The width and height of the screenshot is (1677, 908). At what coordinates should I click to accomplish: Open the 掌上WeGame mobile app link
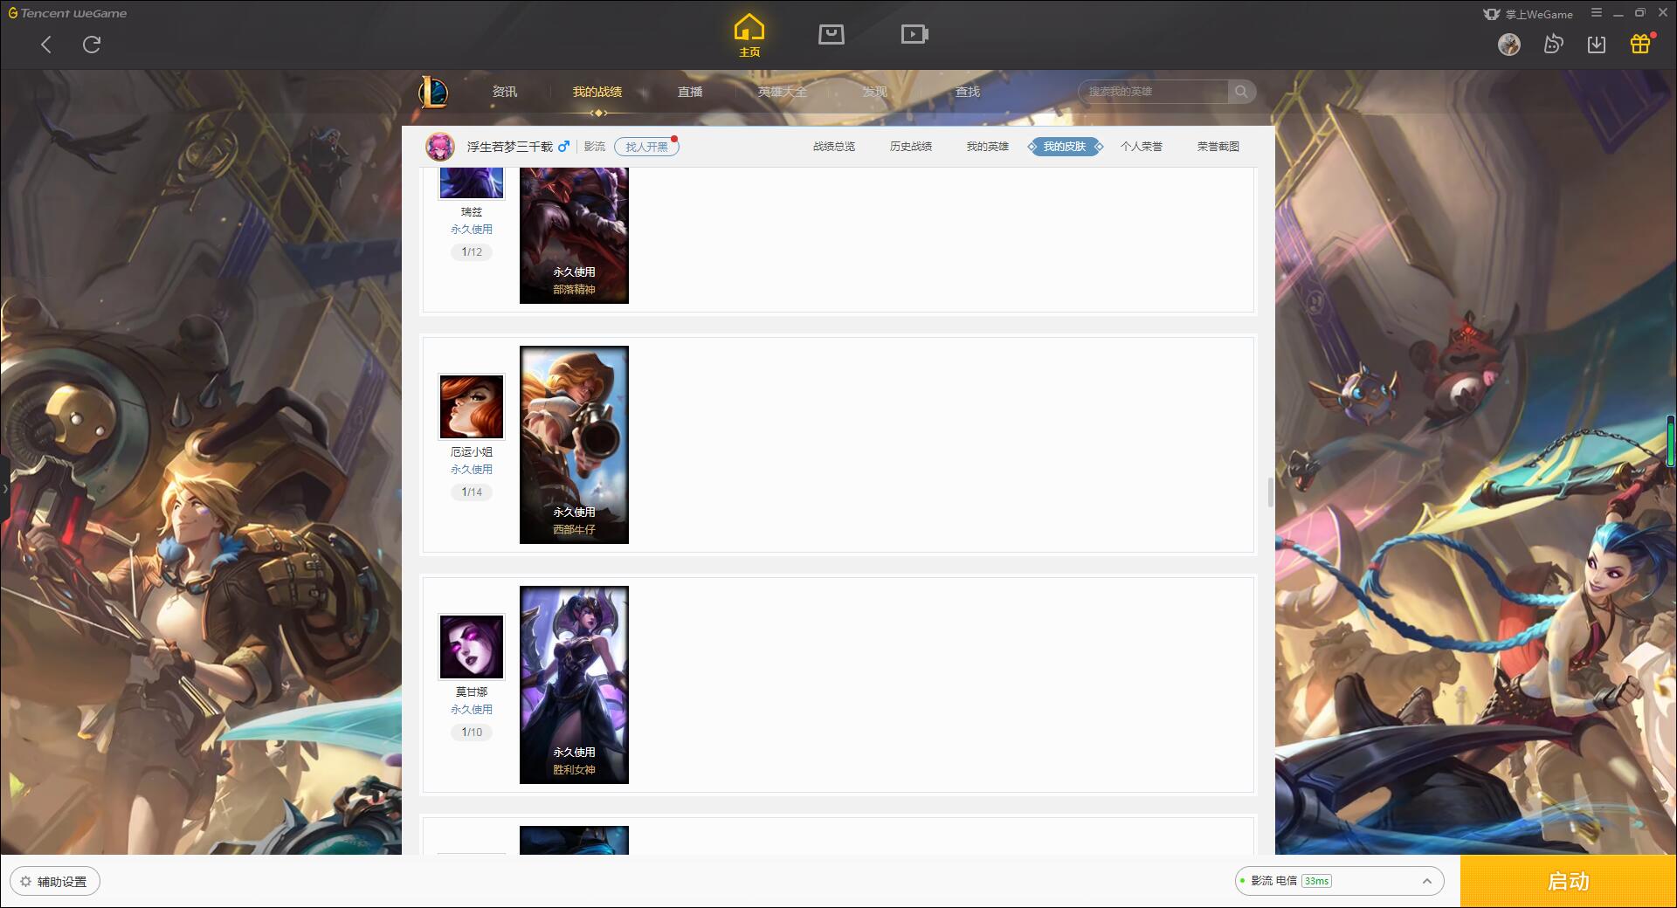1529,14
